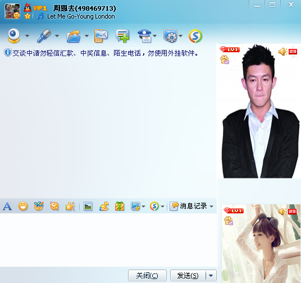Click the man's QQ show portrait
The image size is (301, 283).
pyautogui.click(x=258, y=111)
